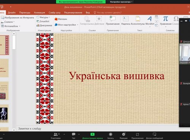Select the slide thumbnail showing a doll figure

click(x=4, y=114)
